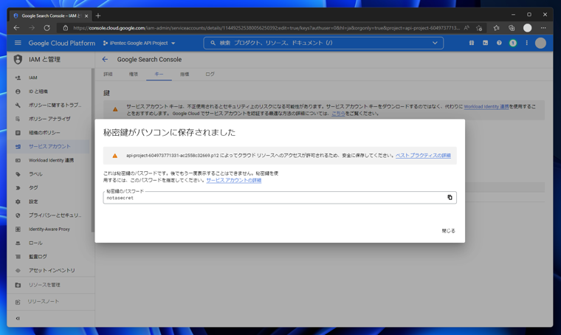Close the dialog with 閉じる button
This screenshot has width=561, height=335.
click(x=448, y=231)
